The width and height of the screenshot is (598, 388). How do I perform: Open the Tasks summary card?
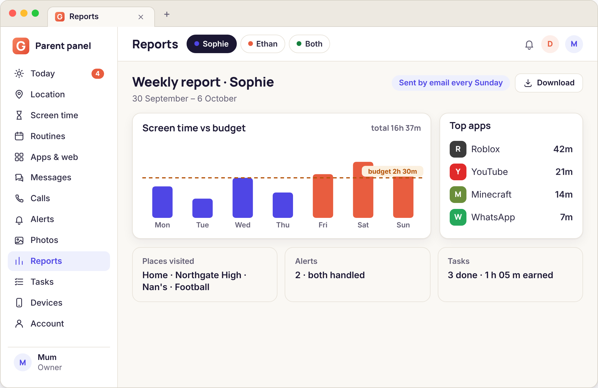(510, 275)
